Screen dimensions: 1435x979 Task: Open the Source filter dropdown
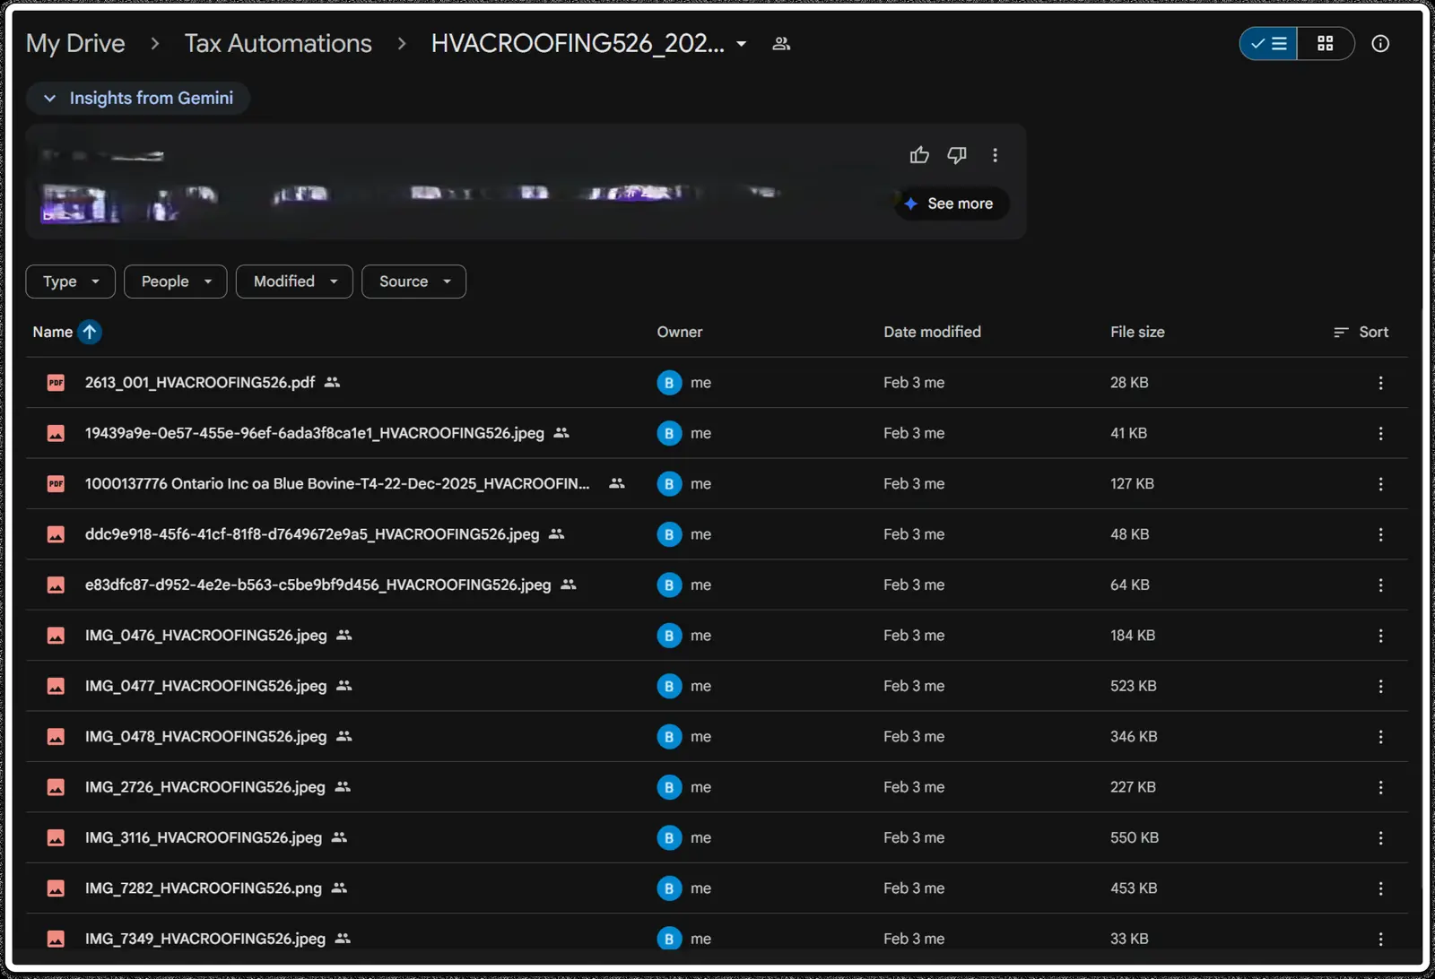(413, 282)
